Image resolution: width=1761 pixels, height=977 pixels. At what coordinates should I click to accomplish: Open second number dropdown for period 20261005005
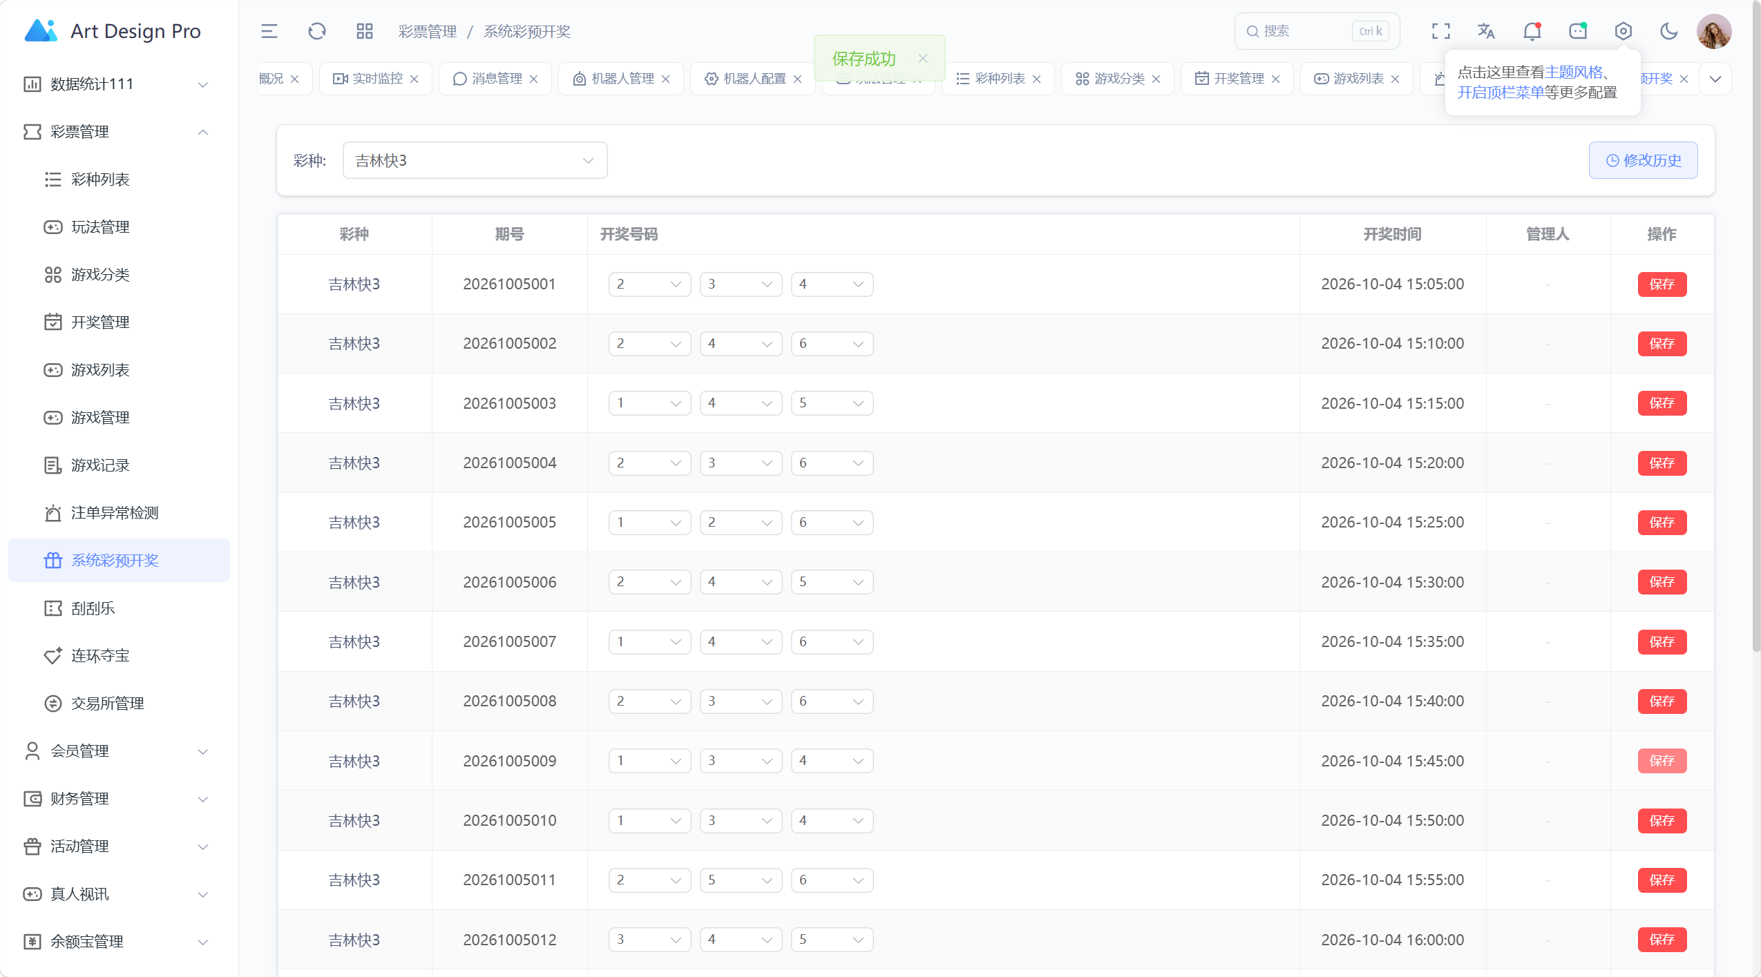click(741, 522)
